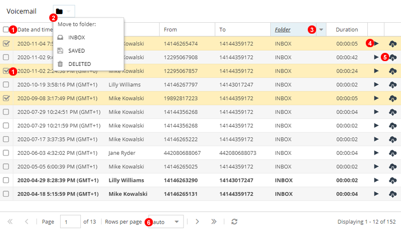
Task: Open the move-to-folder dropdown button
Action: pos(64,11)
